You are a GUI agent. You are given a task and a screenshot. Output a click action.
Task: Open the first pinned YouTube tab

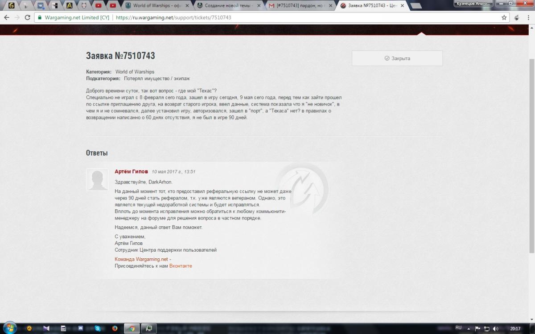(99, 6)
